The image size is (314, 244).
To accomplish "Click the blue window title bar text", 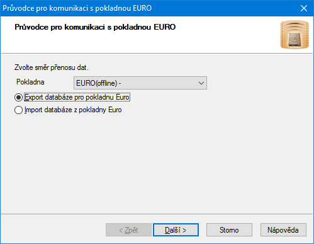I will [x=77, y=8].
